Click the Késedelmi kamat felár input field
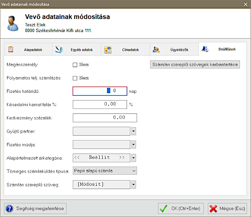The image size is (251, 217). tap(100, 104)
